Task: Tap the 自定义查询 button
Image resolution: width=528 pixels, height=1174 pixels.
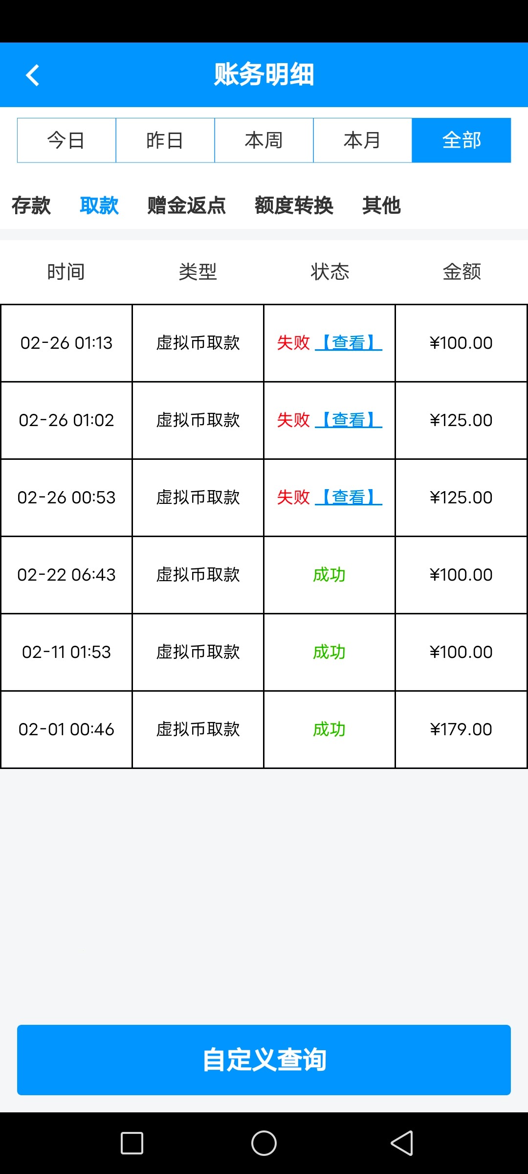Action: point(264,1060)
